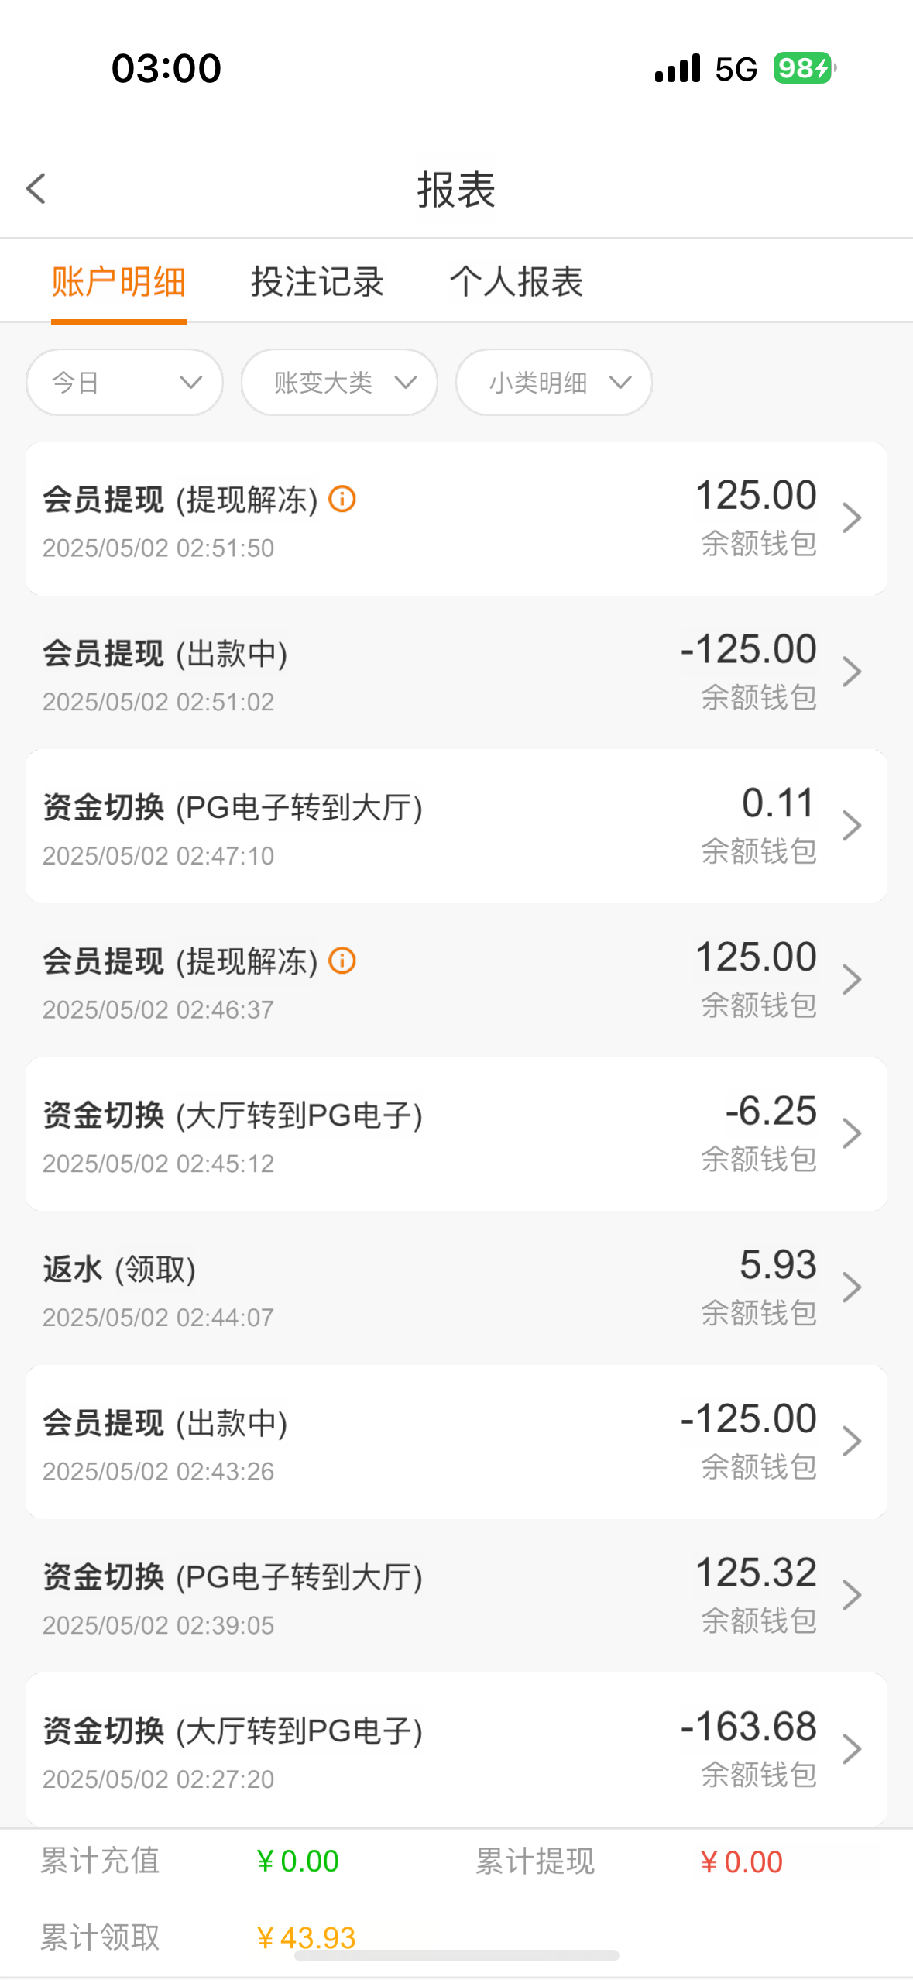
Task: Tap the back arrow icon
Action: [x=36, y=188]
